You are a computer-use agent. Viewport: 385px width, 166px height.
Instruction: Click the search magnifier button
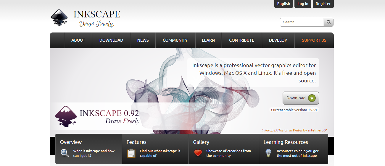(x=329, y=22)
